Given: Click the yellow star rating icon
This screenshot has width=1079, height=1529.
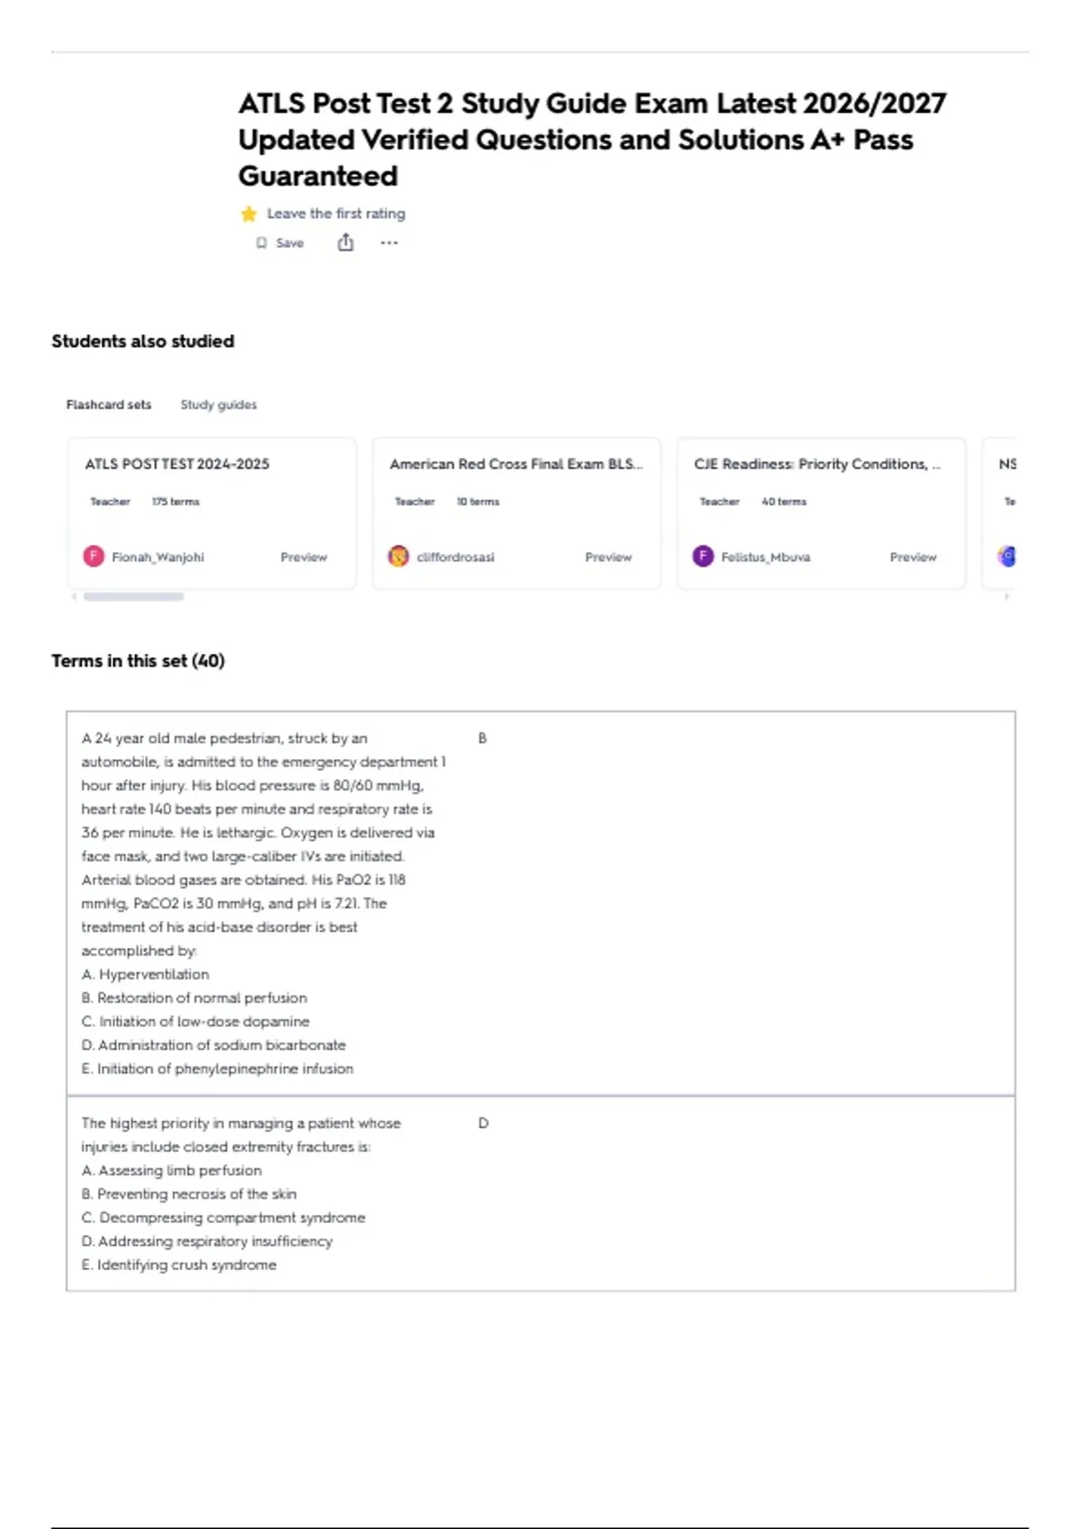Looking at the screenshot, I should tap(249, 213).
